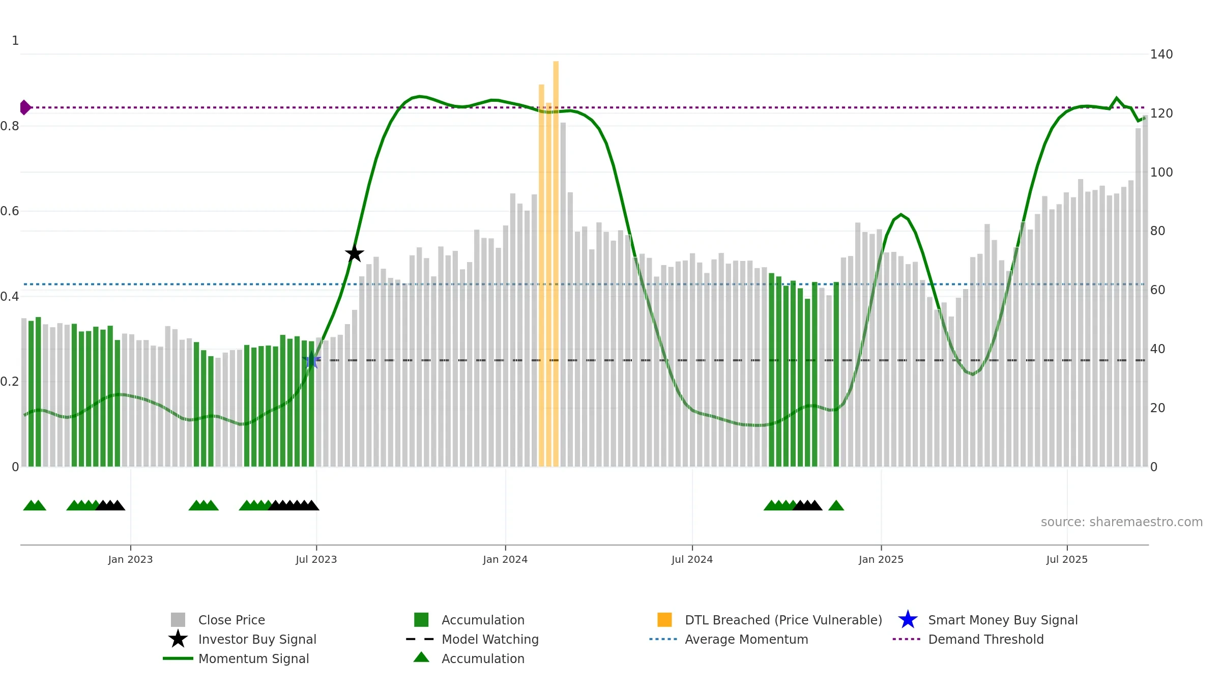Toggle the Momentum Signal legend entry
The width and height of the screenshot is (1221, 687).
point(236,659)
